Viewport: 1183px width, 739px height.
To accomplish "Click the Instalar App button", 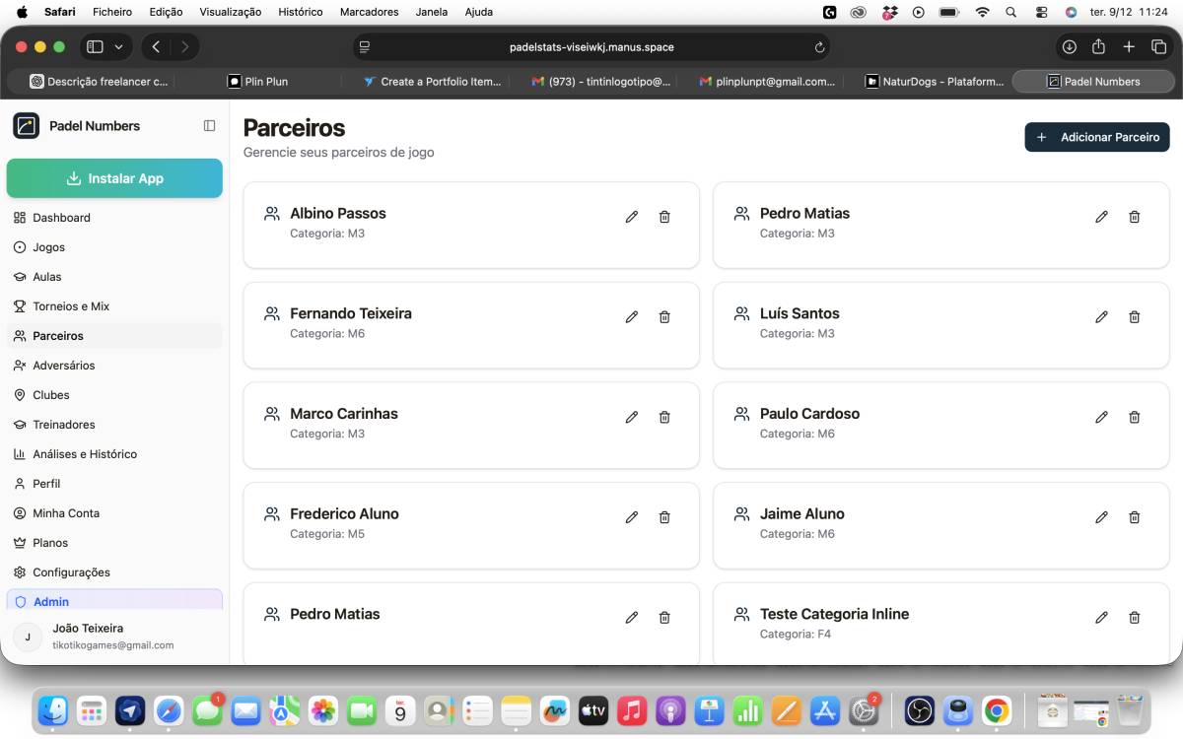I will click(x=114, y=178).
